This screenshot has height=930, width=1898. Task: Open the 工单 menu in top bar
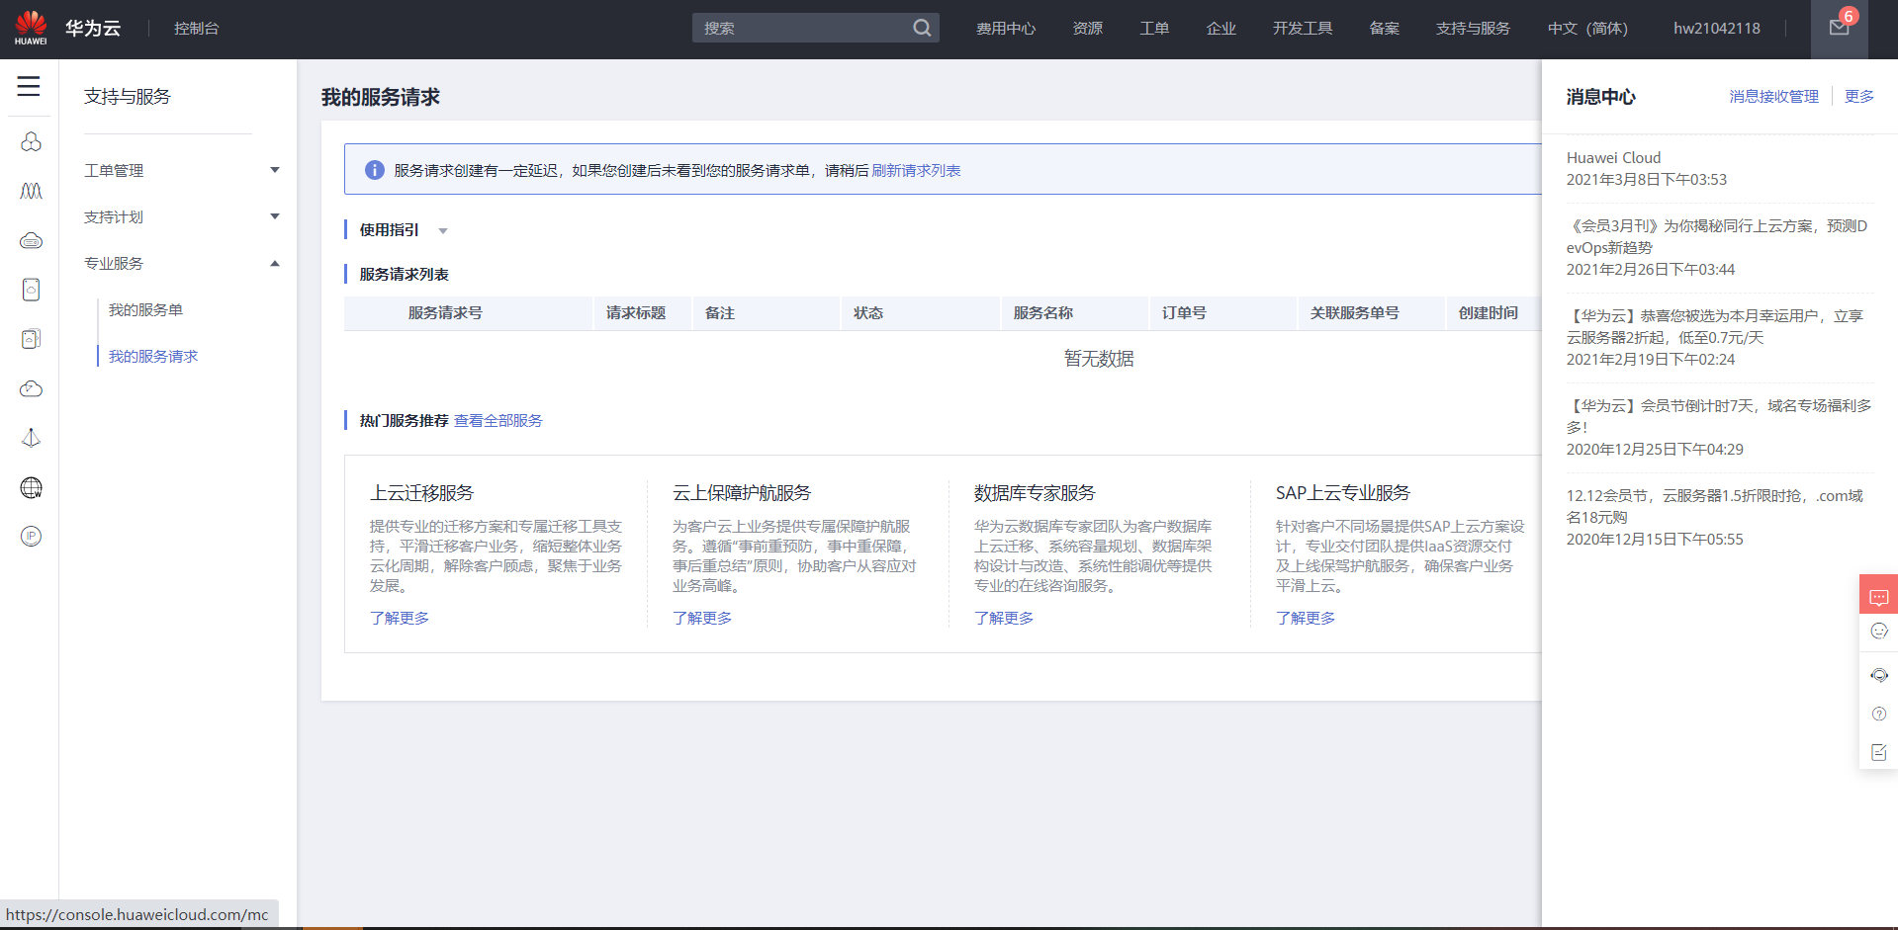coord(1154,28)
